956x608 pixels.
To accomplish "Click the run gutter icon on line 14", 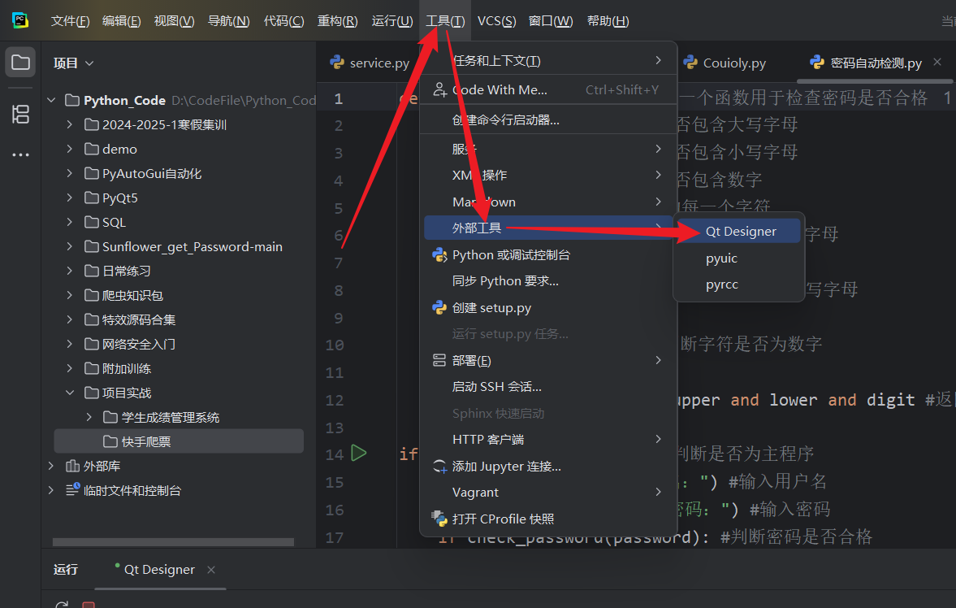I will pyautogui.click(x=359, y=453).
